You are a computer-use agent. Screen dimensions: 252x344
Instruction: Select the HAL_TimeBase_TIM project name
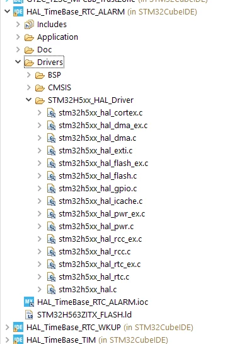pyautogui.click(x=61, y=340)
